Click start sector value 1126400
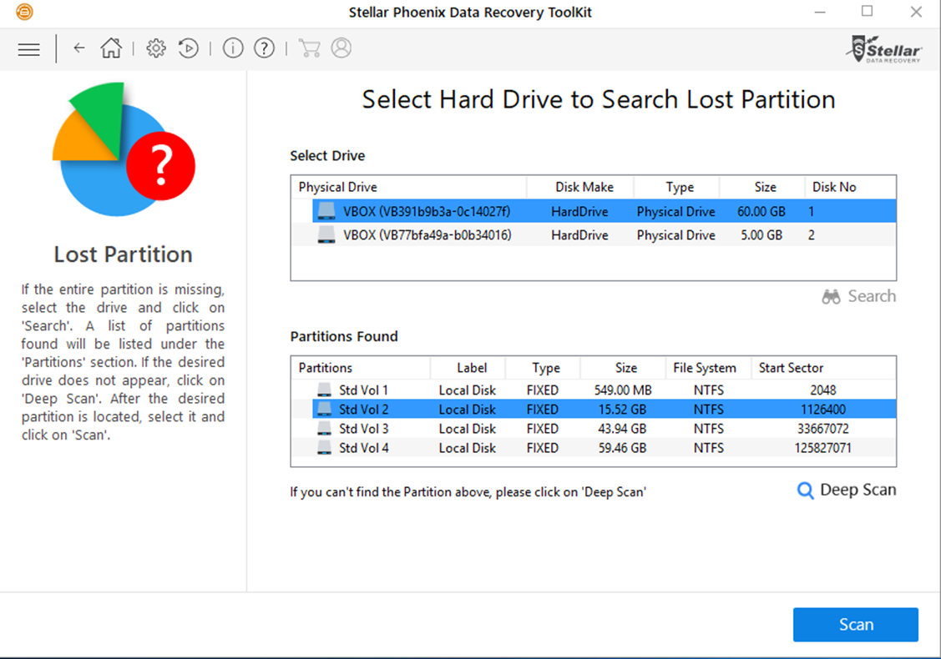The width and height of the screenshot is (941, 659). [x=822, y=409]
